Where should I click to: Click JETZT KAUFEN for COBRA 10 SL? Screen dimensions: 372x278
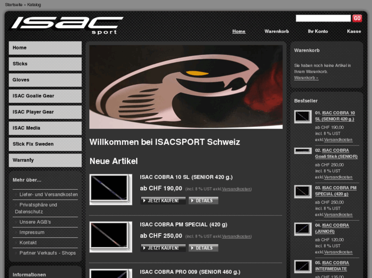[x=163, y=200]
